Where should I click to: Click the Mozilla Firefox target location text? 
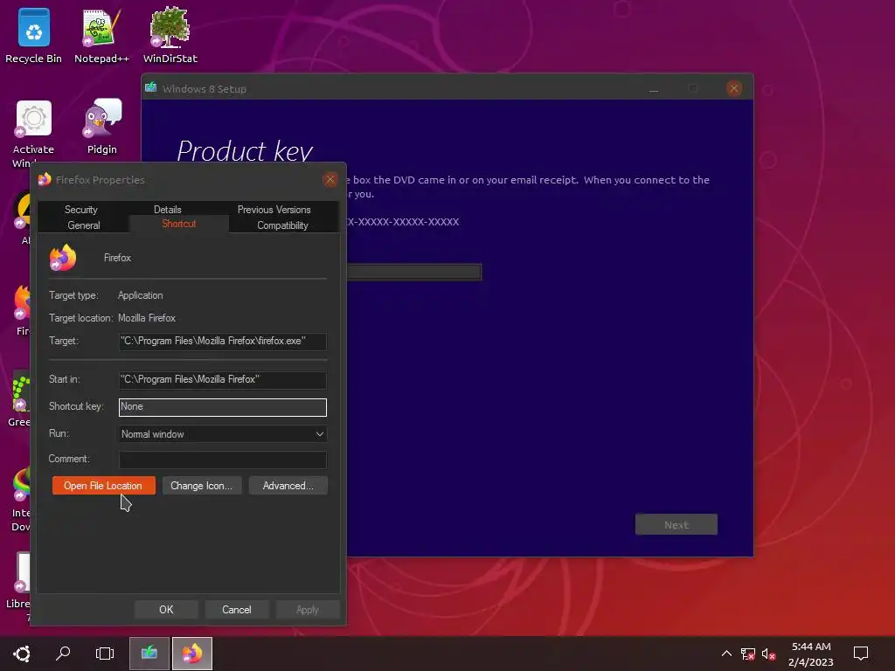point(147,318)
